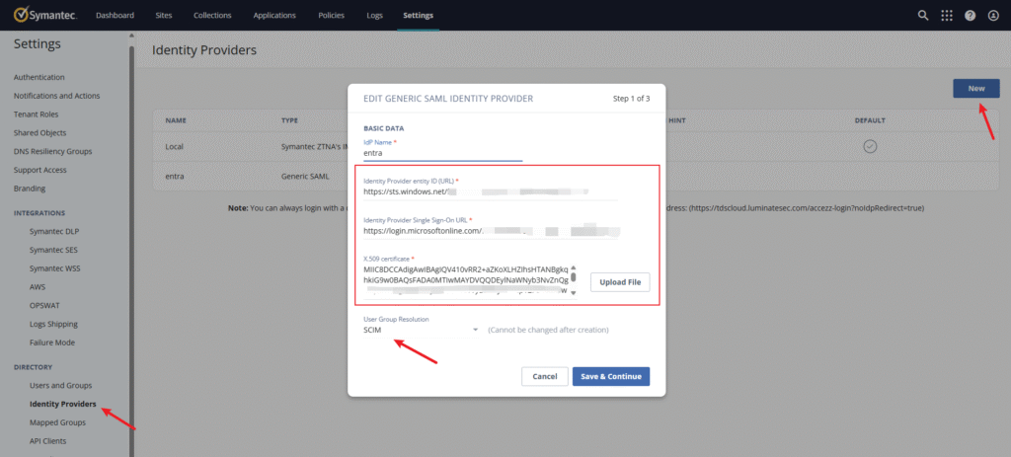Click the search magnifier icon in header
Viewport: 1011px width, 457px height.
pyautogui.click(x=923, y=16)
